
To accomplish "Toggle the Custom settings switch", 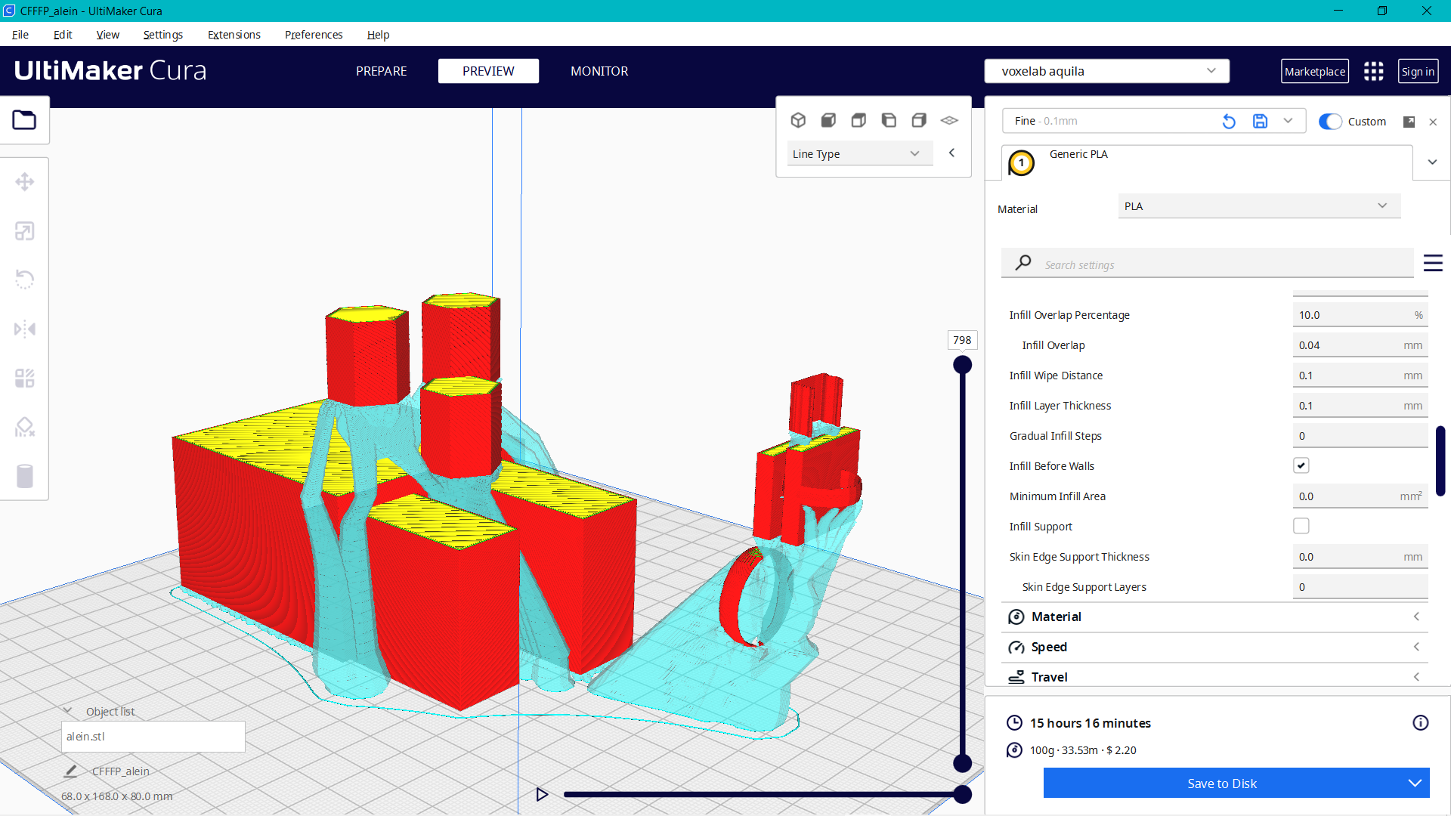I will (x=1330, y=122).
